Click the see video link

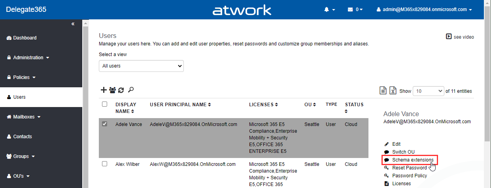point(460,37)
